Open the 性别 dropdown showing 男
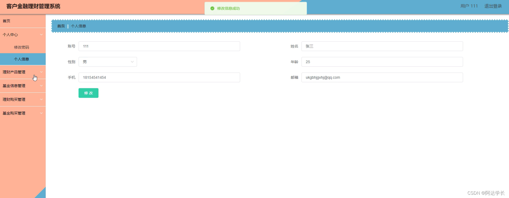 point(108,62)
